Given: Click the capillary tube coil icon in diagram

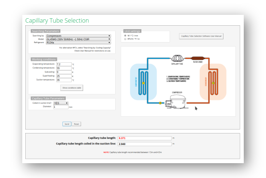Looking at the screenshot, I should coord(177,58).
